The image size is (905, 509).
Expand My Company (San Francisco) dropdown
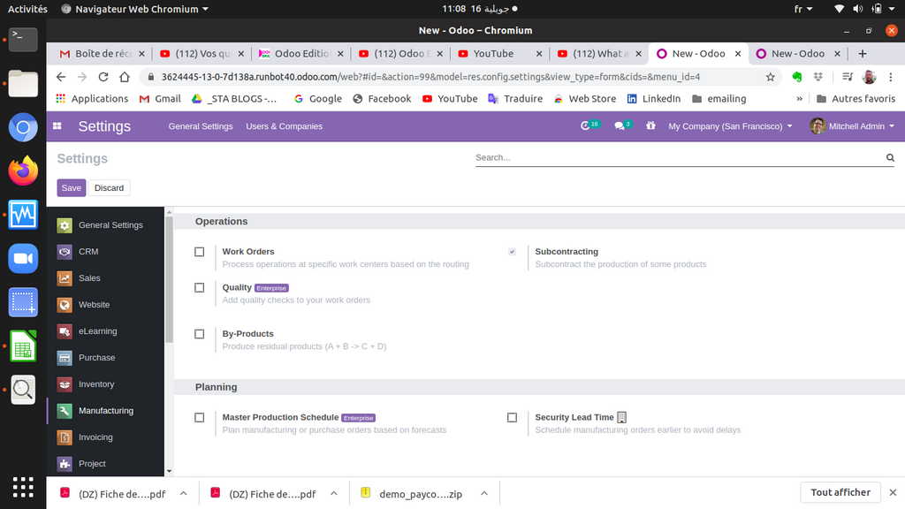click(730, 126)
